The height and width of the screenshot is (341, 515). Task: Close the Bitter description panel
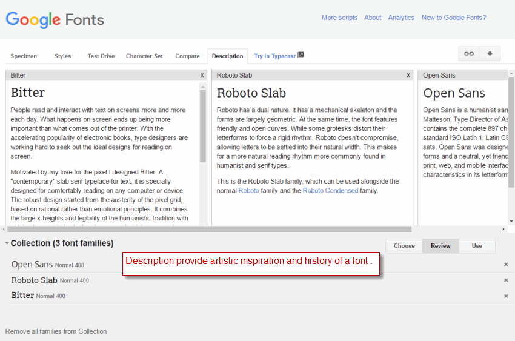tap(202, 75)
